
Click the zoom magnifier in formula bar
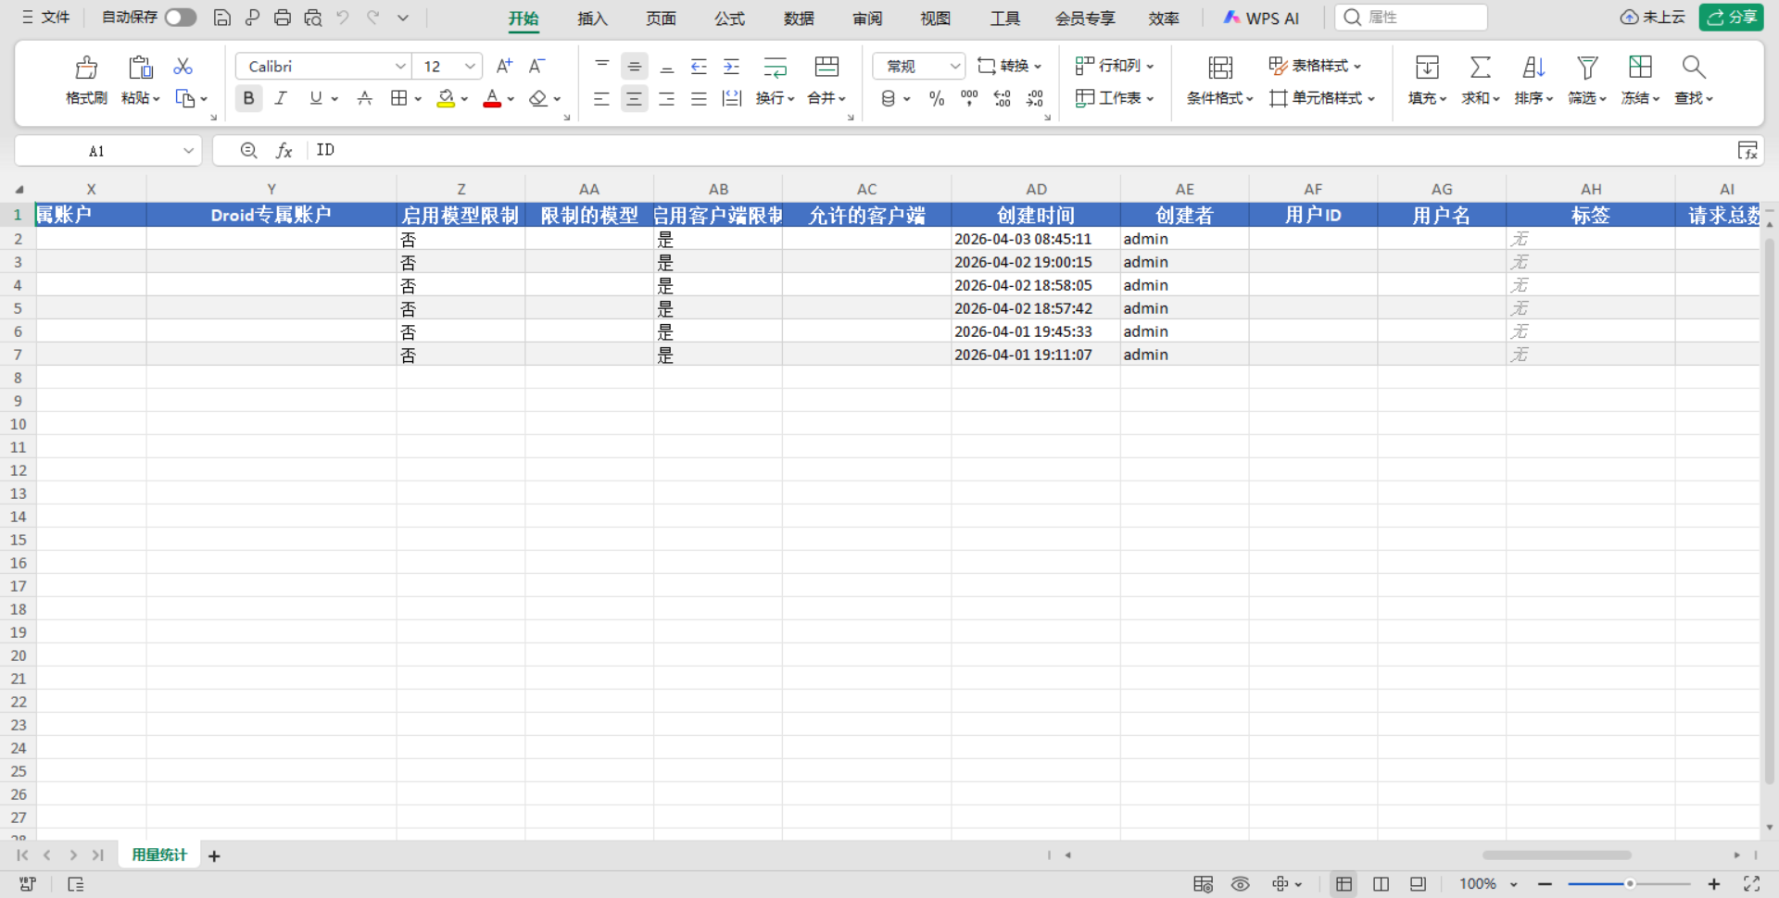(x=248, y=150)
